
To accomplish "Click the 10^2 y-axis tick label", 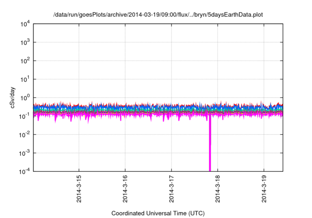I will point(25,61).
